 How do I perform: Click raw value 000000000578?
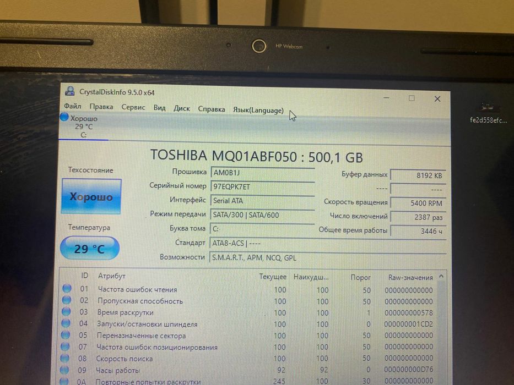409,312
